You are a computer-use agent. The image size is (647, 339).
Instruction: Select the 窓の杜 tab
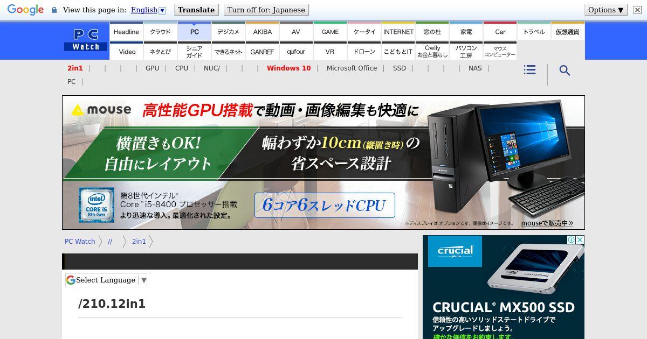(432, 32)
